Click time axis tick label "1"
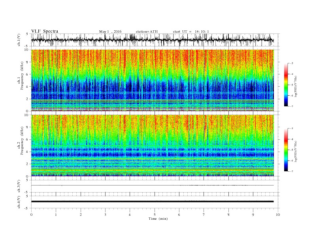Viewport: 313px width, 241px height. point(56,215)
